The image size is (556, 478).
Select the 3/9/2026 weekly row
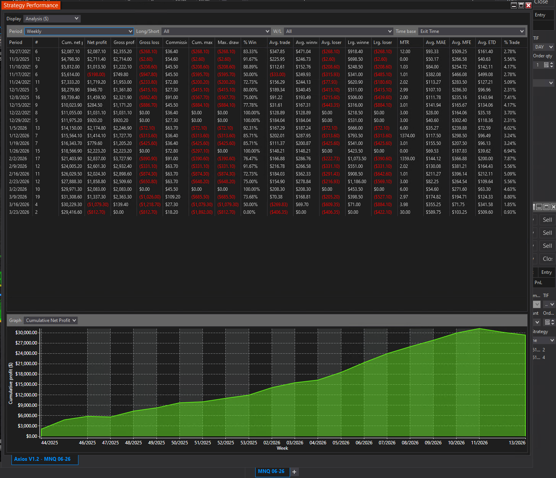click(19, 197)
